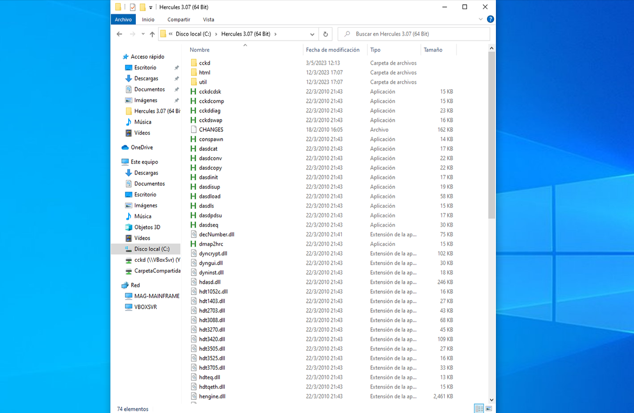The width and height of the screenshot is (634, 413).
Task: Switch to details view toggle
Action: tap(479, 409)
